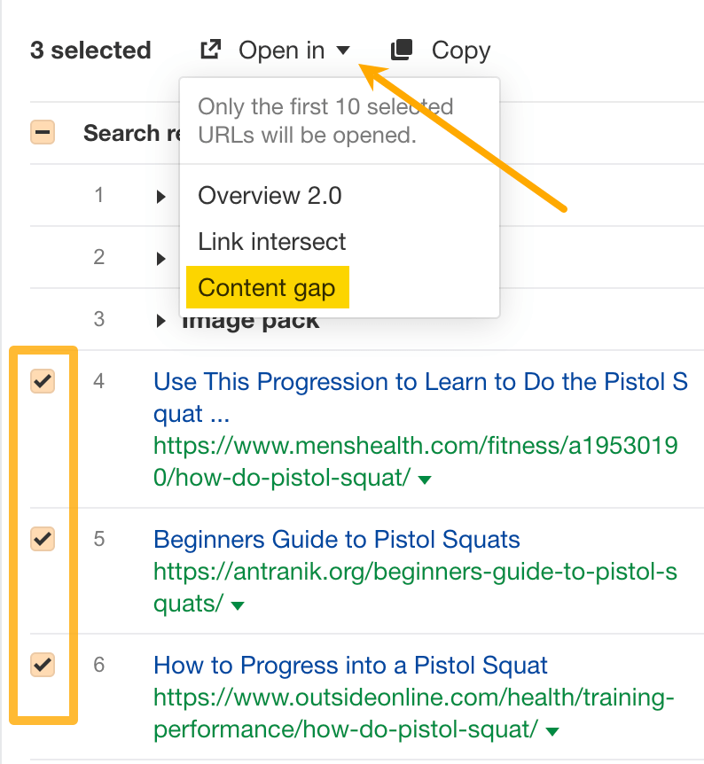Select "Content gap" from the menu
The width and height of the screenshot is (704, 764).
pyautogui.click(x=267, y=287)
